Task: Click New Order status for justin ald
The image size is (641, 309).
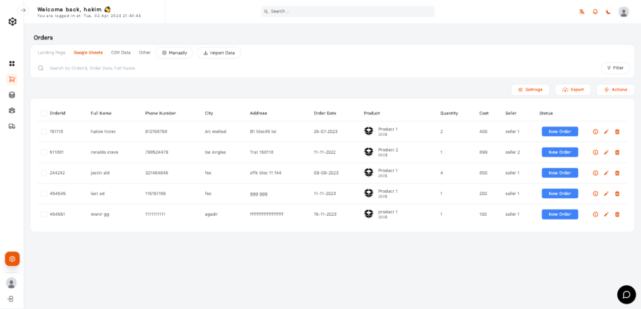Action: pos(560,173)
